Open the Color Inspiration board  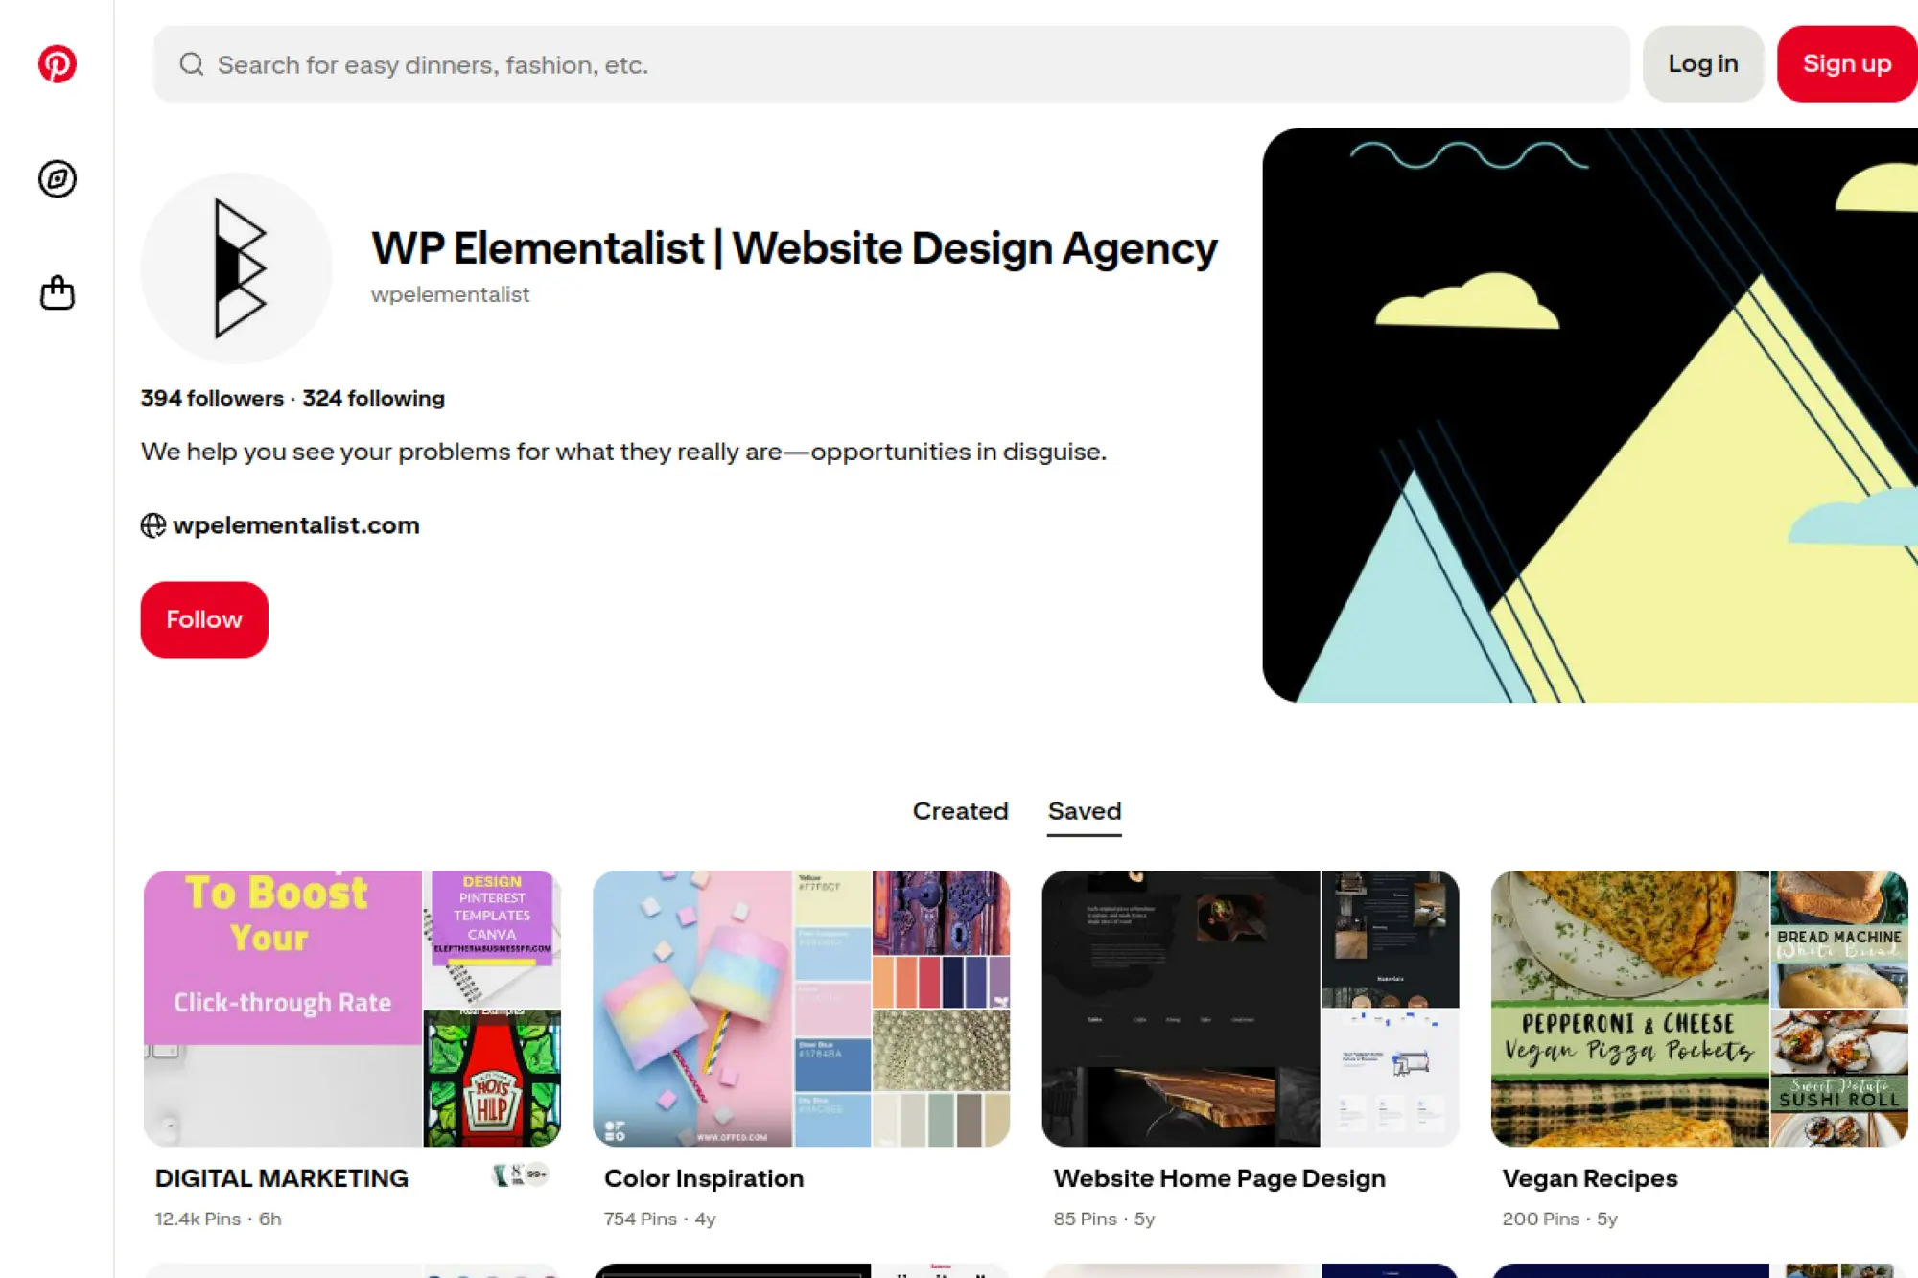[x=801, y=1009]
